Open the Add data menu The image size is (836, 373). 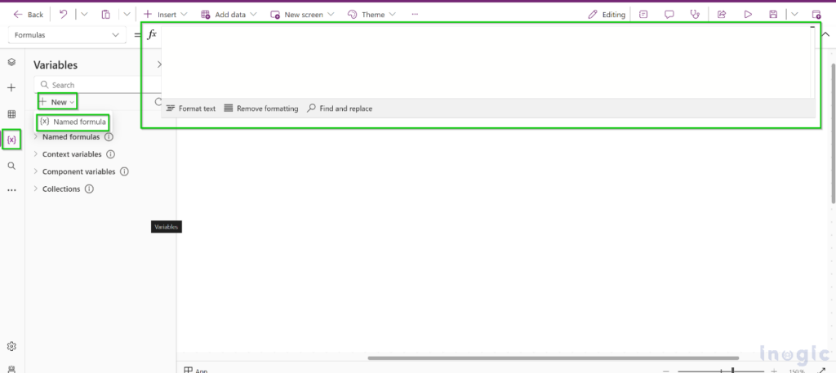point(229,15)
